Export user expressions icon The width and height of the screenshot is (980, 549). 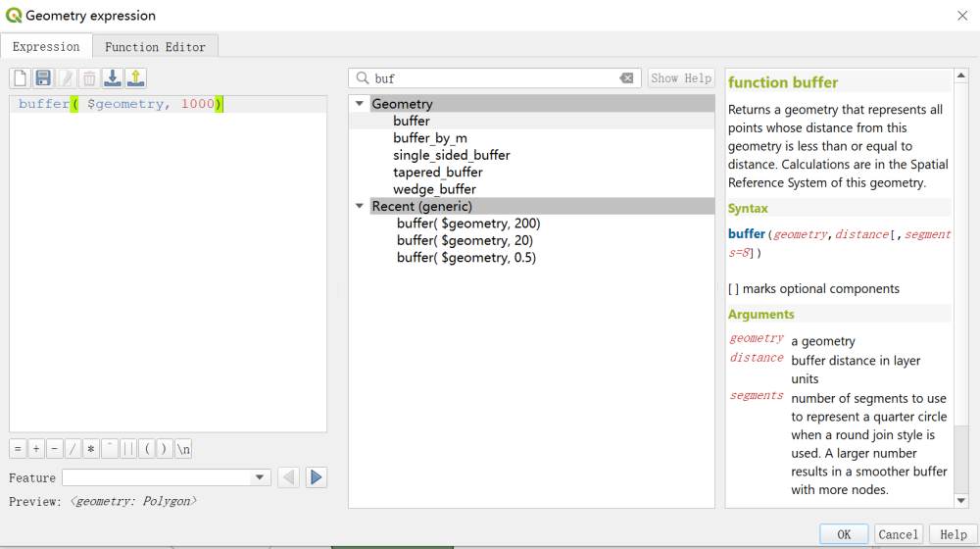135,78
